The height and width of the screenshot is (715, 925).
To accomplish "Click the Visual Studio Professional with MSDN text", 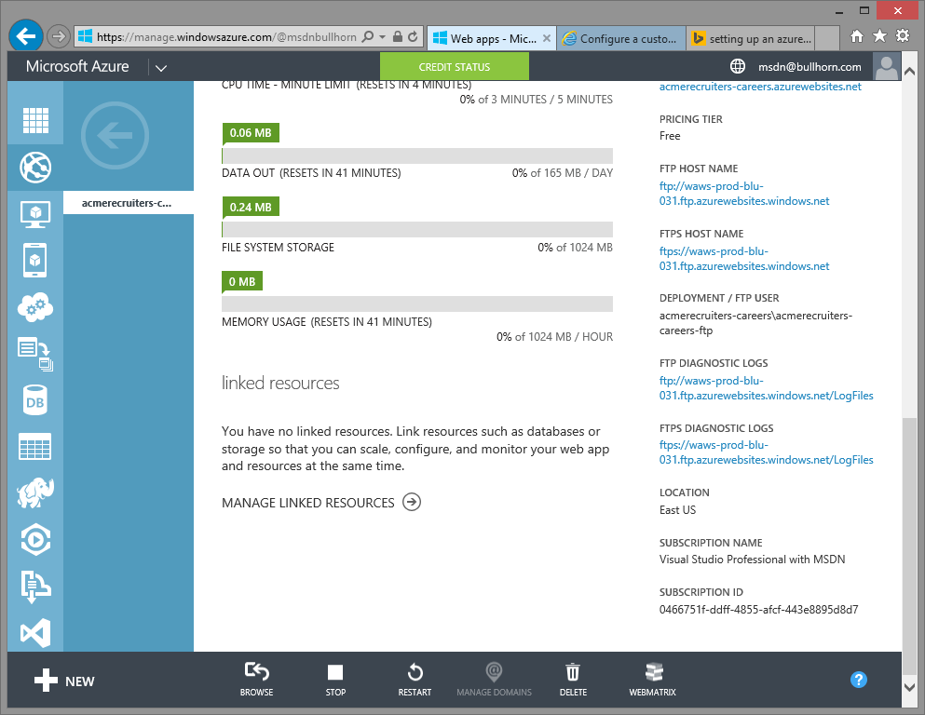I will point(752,560).
